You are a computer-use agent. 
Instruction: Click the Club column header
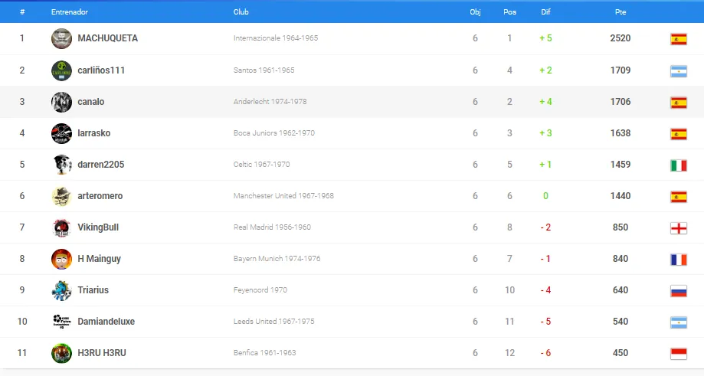(241, 12)
